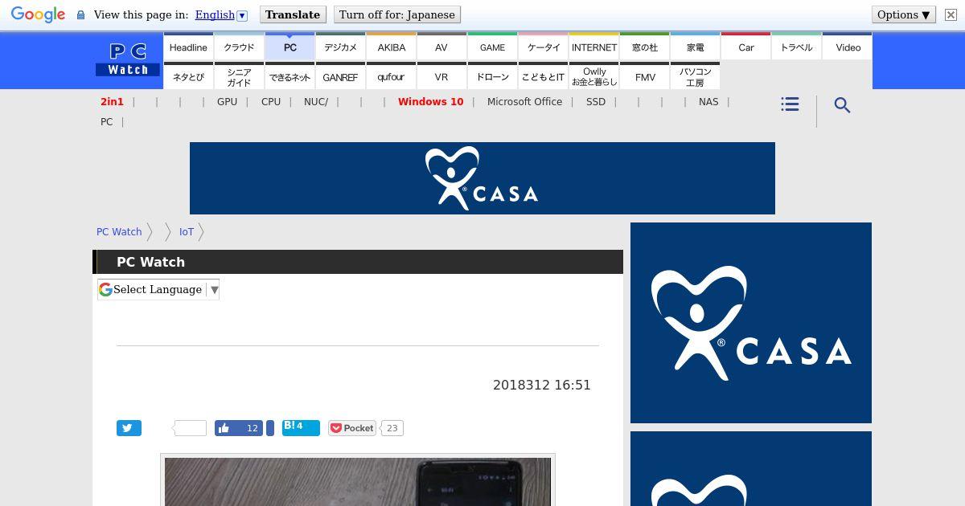Open the ドローン tab
Image resolution: width=965 pixels, height=506 pixels.
click(x=492, y=76)
